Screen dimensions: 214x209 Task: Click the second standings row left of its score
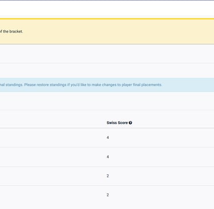53,157
